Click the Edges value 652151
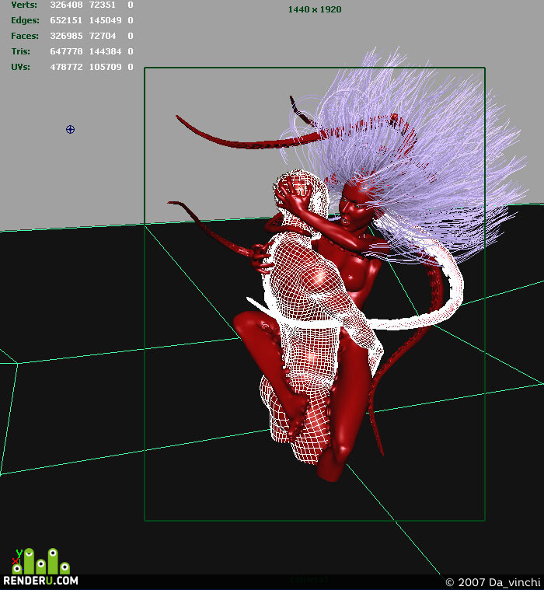Viewport: 544px width, 590px height. pos(66,20)
